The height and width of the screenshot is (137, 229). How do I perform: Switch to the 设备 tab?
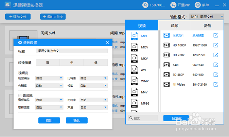tap(207, 26)
